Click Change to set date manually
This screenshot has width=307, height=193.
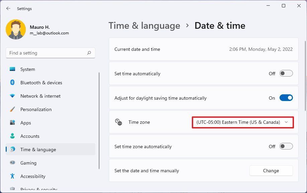(x=271, y=171)
